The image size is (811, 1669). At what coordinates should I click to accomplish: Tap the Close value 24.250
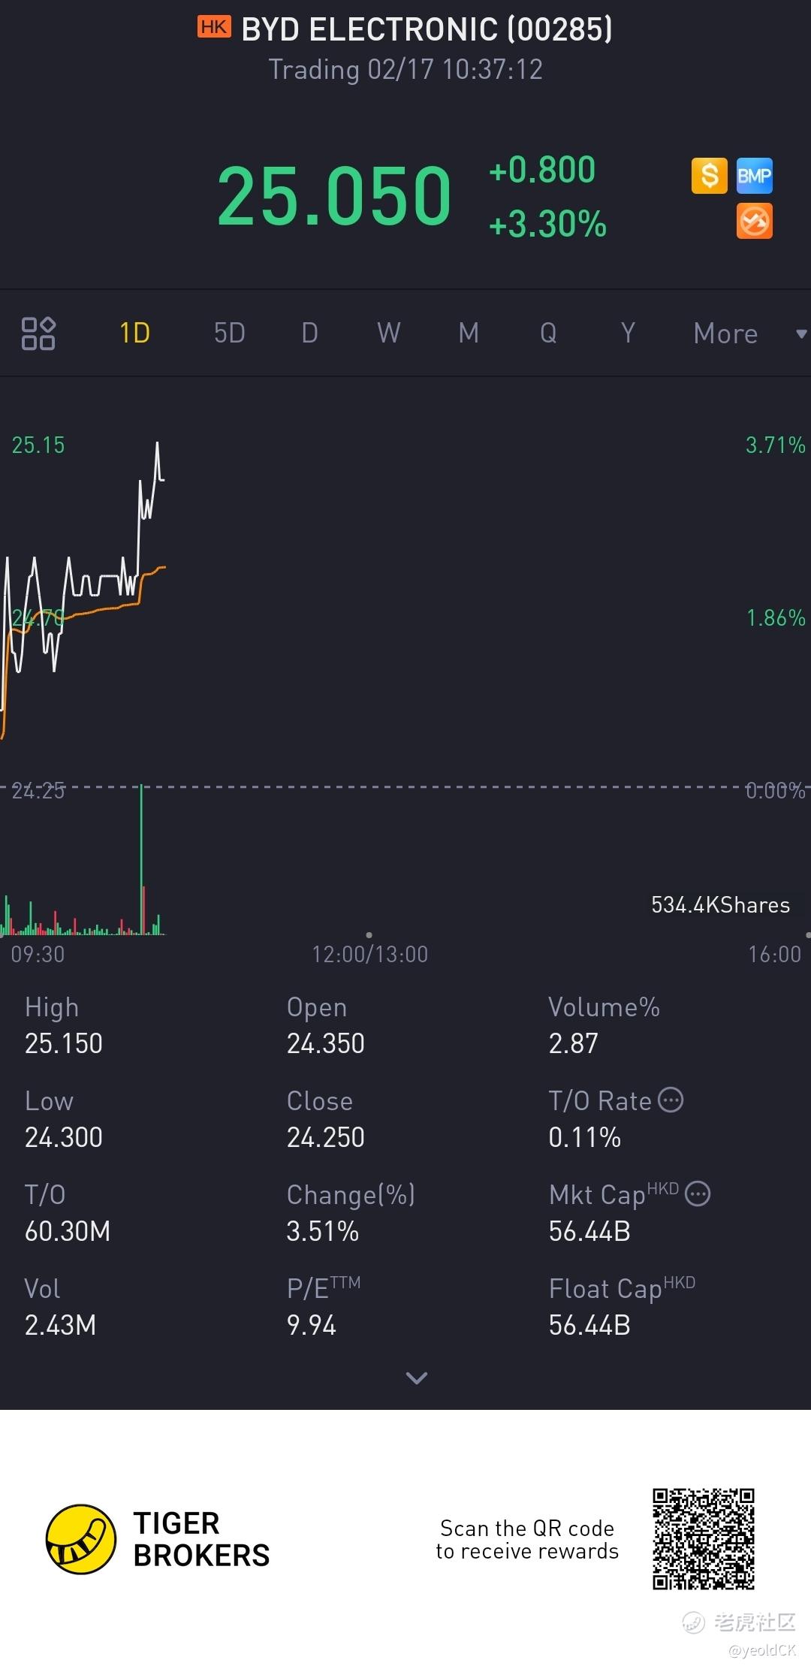tap(326, 1137)
